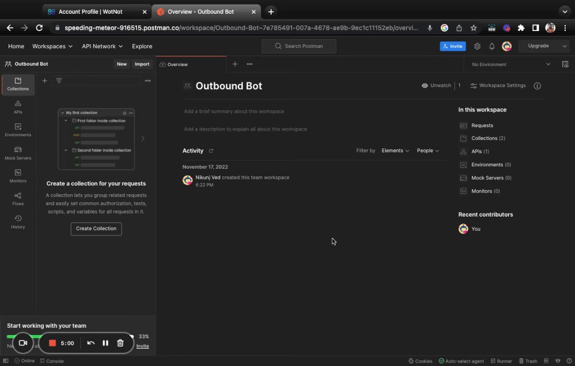Open the Mock Servers sidebar panel
This screenshot has height=366, width=575.
pyautogui.click(x=18, y=153)
